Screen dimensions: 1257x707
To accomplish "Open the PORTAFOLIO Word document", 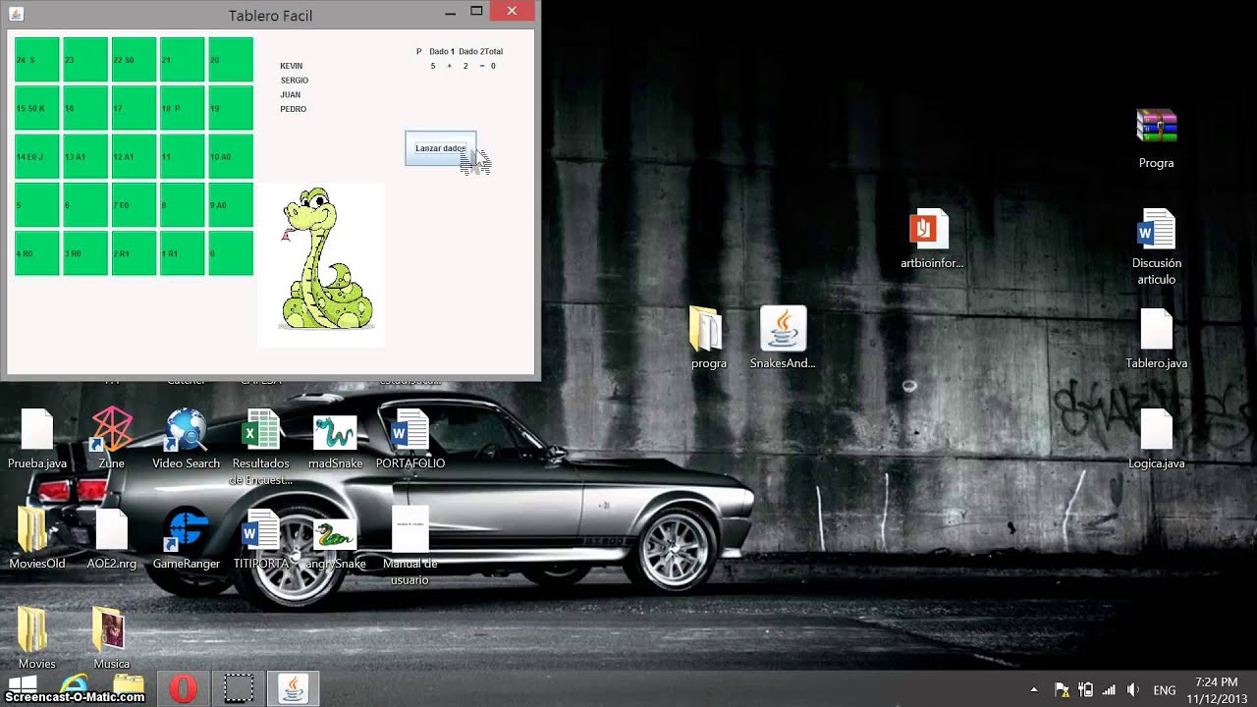I will [x=410, y=429].
